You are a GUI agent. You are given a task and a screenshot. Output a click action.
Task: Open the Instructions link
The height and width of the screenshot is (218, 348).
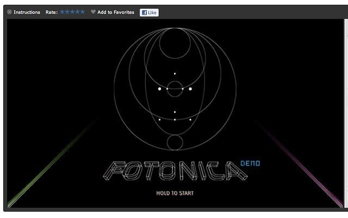coord(27,12)
